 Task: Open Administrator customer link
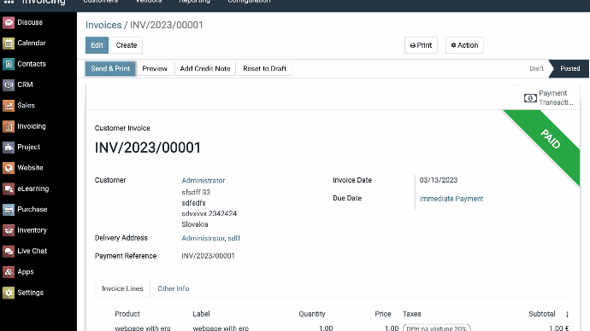[204, 181]
